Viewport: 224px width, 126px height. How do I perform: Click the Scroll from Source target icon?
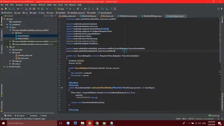(45, 16)
